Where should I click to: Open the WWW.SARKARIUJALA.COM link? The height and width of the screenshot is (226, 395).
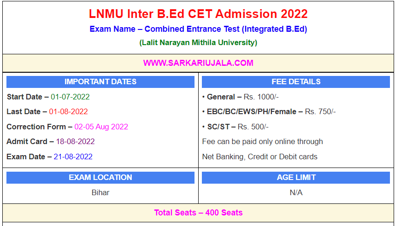click(x=198, y=63)
